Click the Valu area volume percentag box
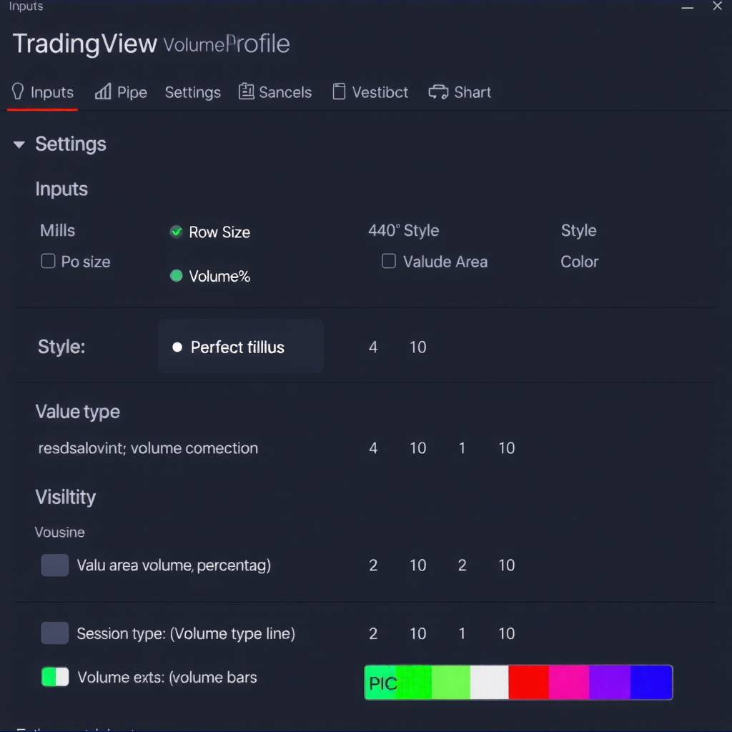The height and width of the screenshot is (732, 732). point(55,565)
